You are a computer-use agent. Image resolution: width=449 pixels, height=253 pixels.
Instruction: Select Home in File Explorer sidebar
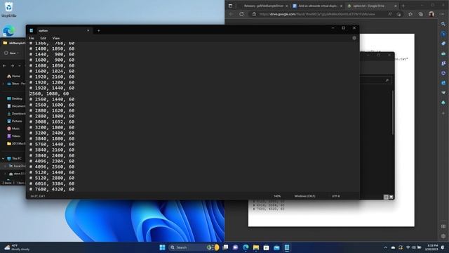[x=14, y=77]
